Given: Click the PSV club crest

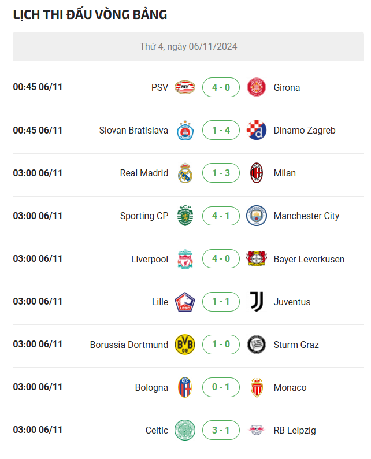Looking at the screenshot, I should (185, 87).
